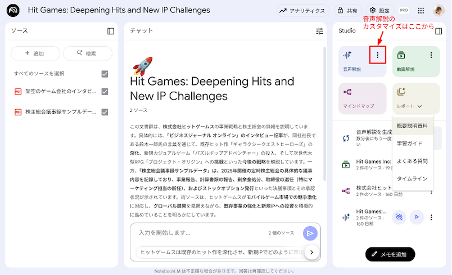Click the rocket emoji notebook icon
Screen dimensions: 452x275
pyautogui.click(x=143, y=66)
